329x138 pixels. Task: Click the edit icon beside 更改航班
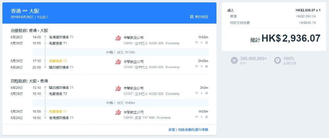[192, 17]
